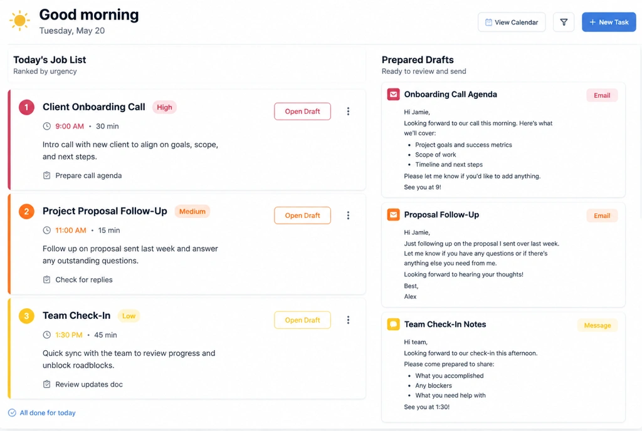Open the three-dot menu for Client Onboarding Call

pos(348,112)
